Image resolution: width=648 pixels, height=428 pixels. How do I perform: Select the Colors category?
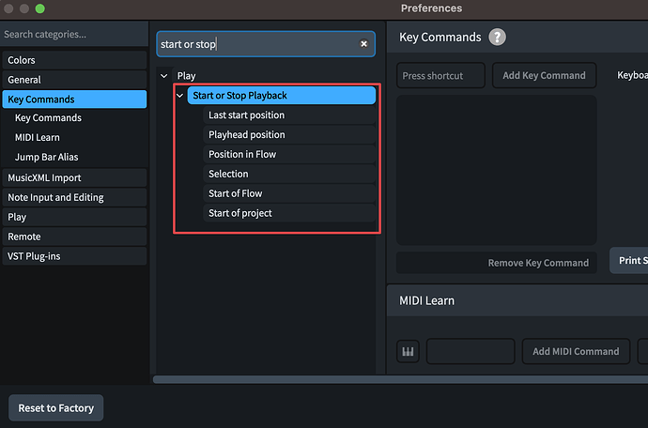point(22,60)
